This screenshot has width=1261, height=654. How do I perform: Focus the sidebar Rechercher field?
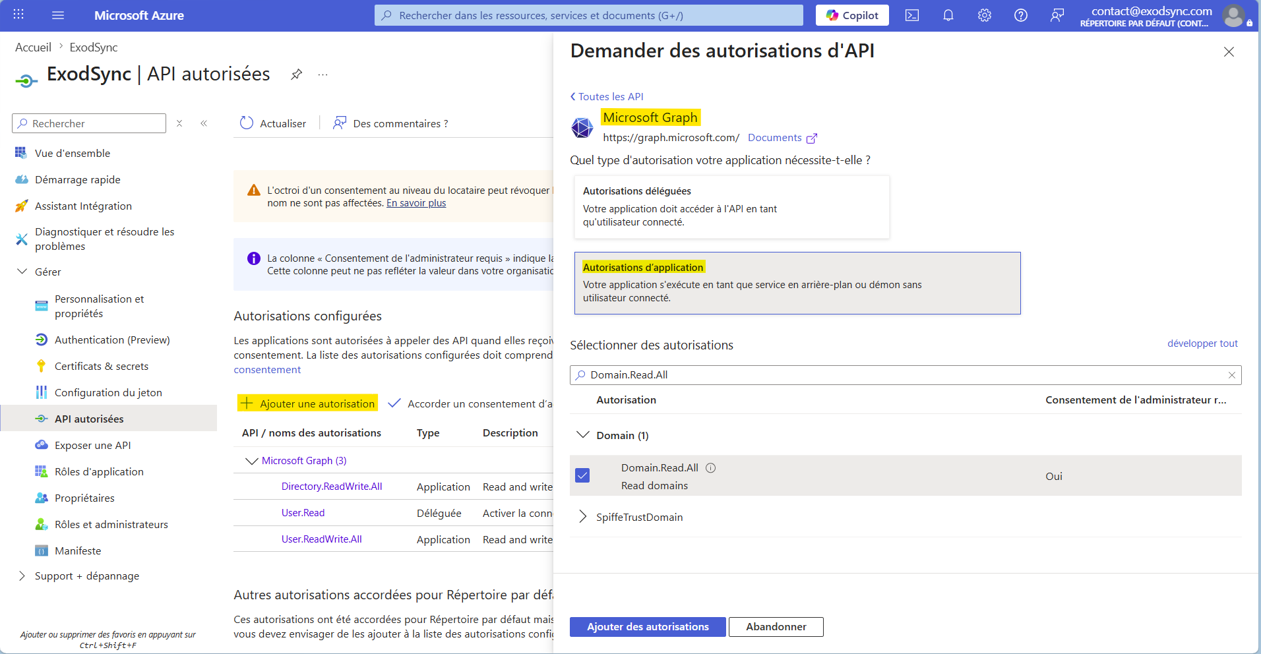89,123
